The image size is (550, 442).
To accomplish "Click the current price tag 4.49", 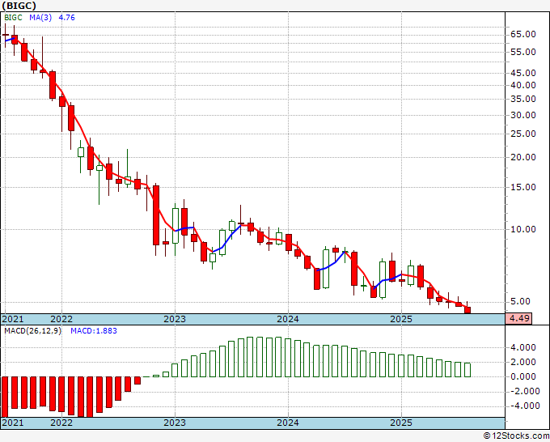I will pos(518,319).
